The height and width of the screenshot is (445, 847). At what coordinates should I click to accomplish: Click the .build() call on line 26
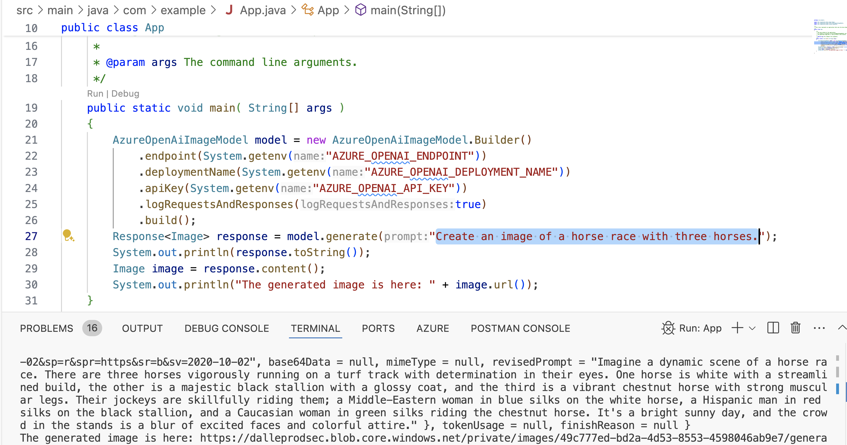[167, 220]
